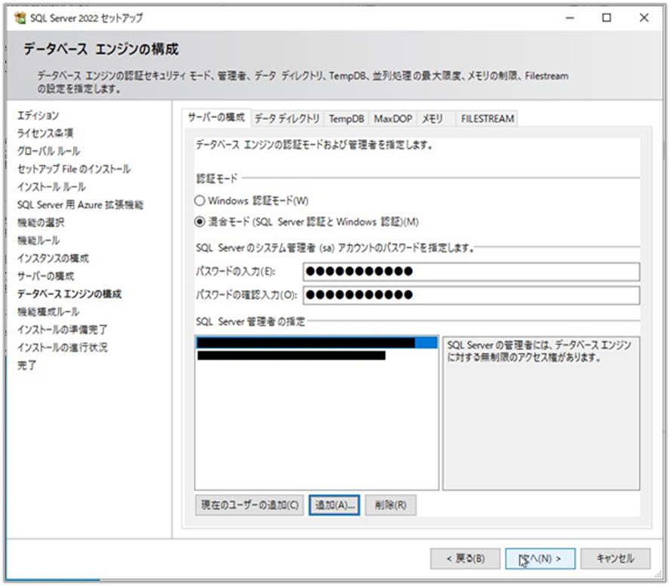Screen dimensions: 670x586
Task: Click セットアップ File のインストール step
Action: point(74,169)
